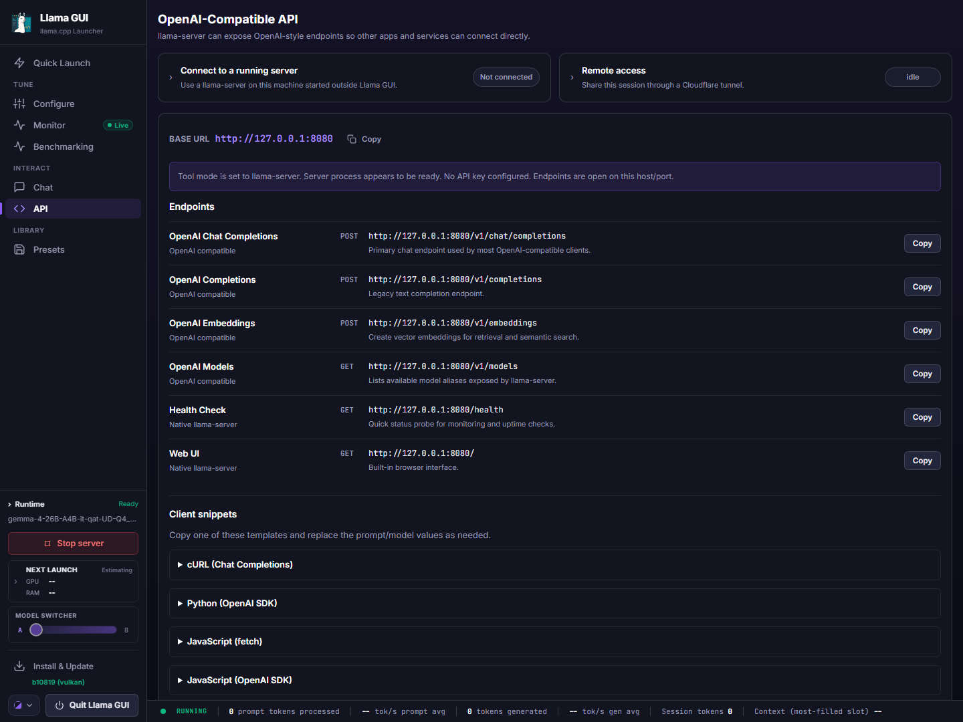Expand the Runtime section chevron
The image size is (963, 722).
(x=9, y=505)
